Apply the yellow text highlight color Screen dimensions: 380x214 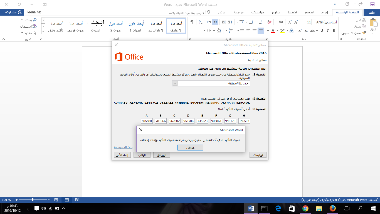(x=282, y=31)
